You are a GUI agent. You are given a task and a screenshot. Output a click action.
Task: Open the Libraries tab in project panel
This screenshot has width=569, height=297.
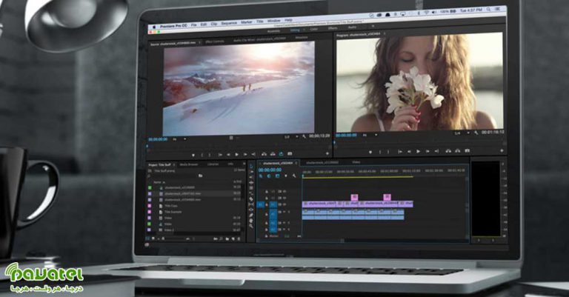[x=213, y=164]
